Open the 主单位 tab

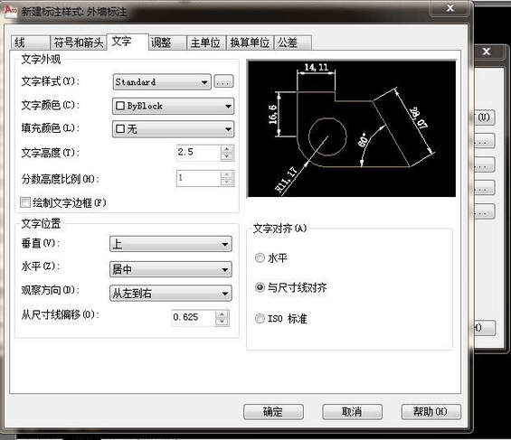coord(205,42)
